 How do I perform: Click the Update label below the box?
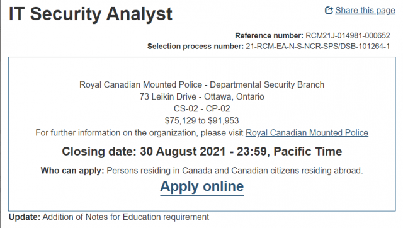25,217
